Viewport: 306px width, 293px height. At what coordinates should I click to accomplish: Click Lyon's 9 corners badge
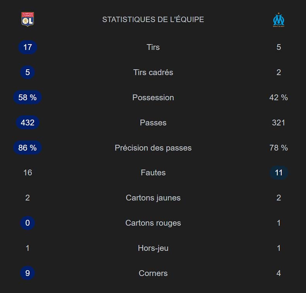tap(27, 273)
